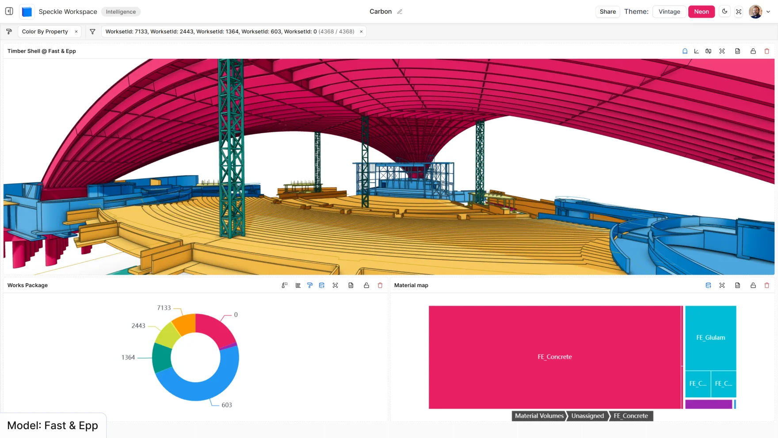
Task: Expand the Material map panel to fullscreen
Action: pos(722,285)
